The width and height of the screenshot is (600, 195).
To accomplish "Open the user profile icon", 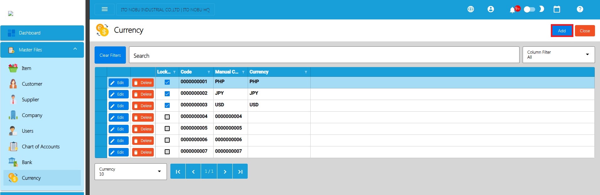I will click(x=490, y=9).
